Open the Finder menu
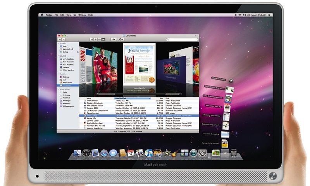310x186 pixels. (49, 15)
